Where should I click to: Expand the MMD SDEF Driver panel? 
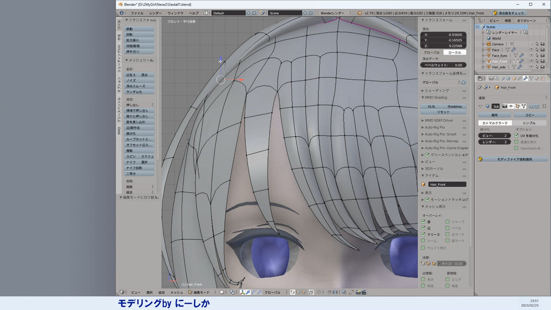click(439, 121)
